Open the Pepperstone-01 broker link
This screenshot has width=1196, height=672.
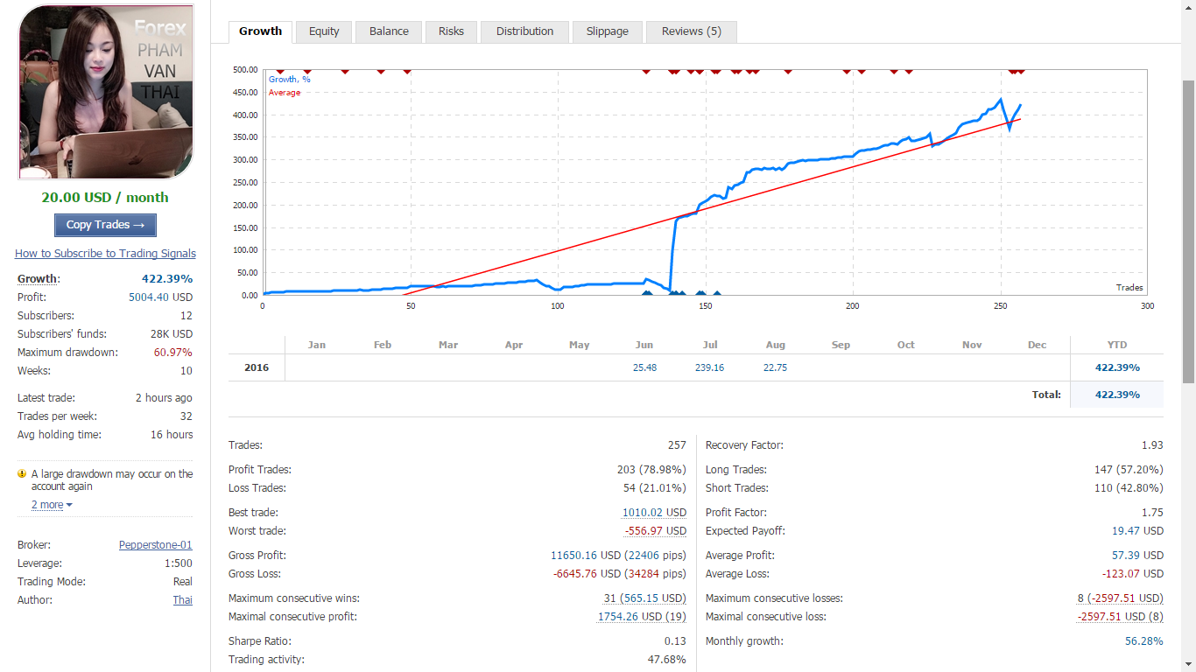156,545
